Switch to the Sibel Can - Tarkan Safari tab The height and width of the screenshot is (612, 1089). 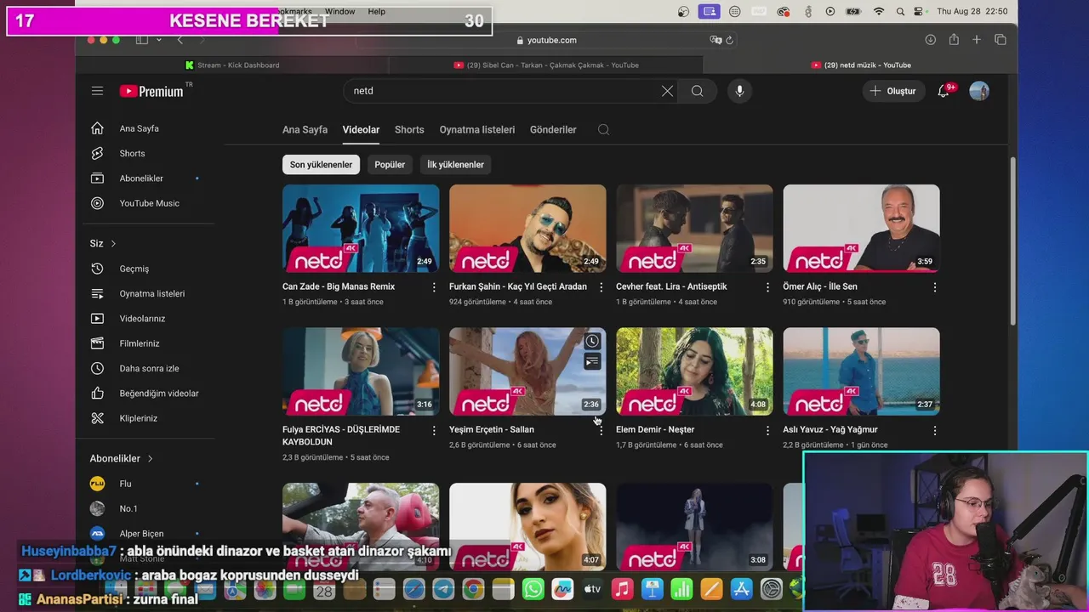pyautogui.click(x=546, y=65)
